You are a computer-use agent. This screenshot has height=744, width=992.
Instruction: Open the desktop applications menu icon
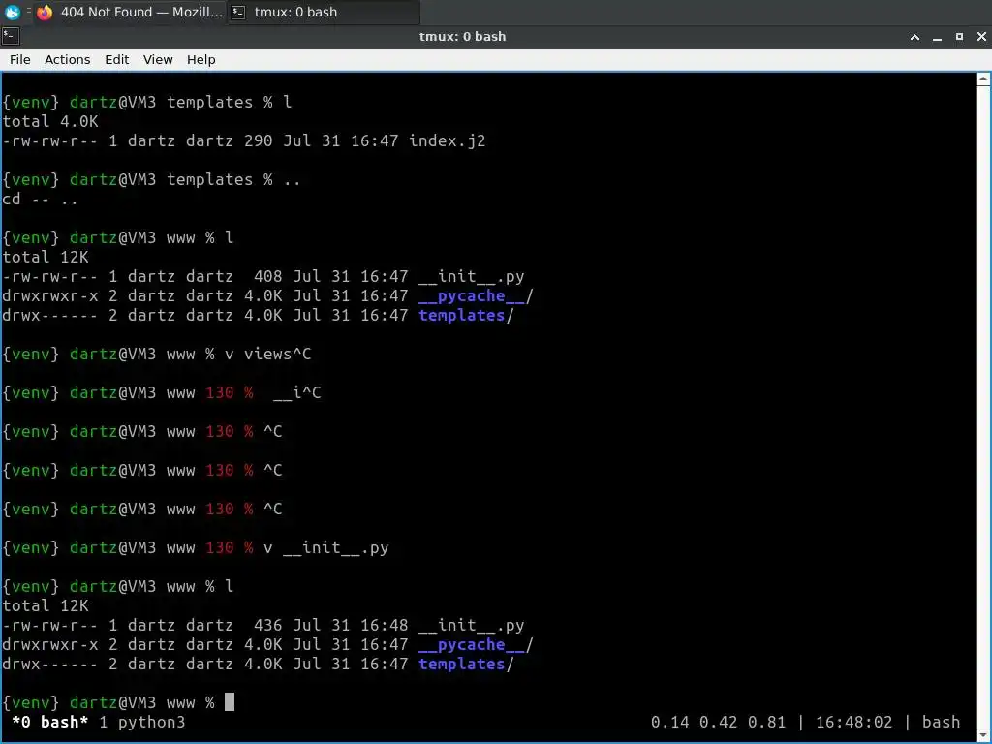pos(12,12)
